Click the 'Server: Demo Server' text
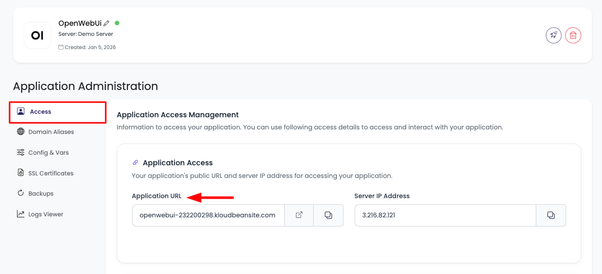Viewport: 602px width, 274px height. point(85,34)
